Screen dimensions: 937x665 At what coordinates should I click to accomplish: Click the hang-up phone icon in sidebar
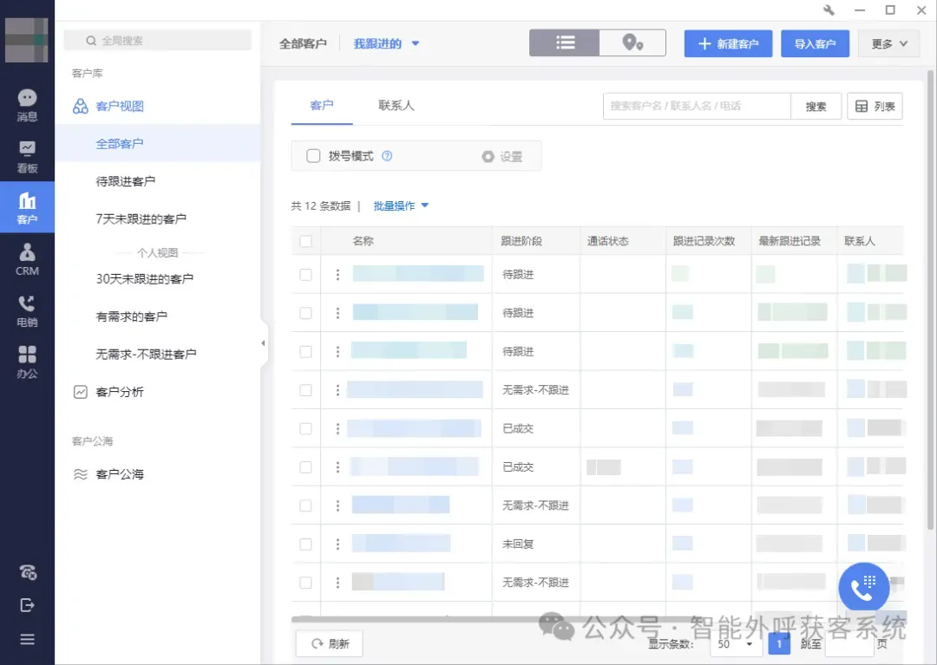point(27,572)
